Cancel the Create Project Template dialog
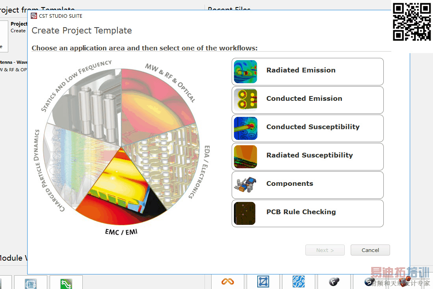Screen dimensions: 433x289 point(370,250)
